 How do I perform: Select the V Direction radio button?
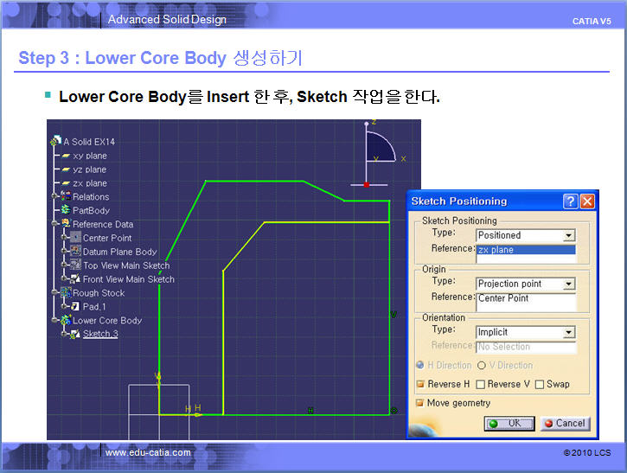coord(482,365)
